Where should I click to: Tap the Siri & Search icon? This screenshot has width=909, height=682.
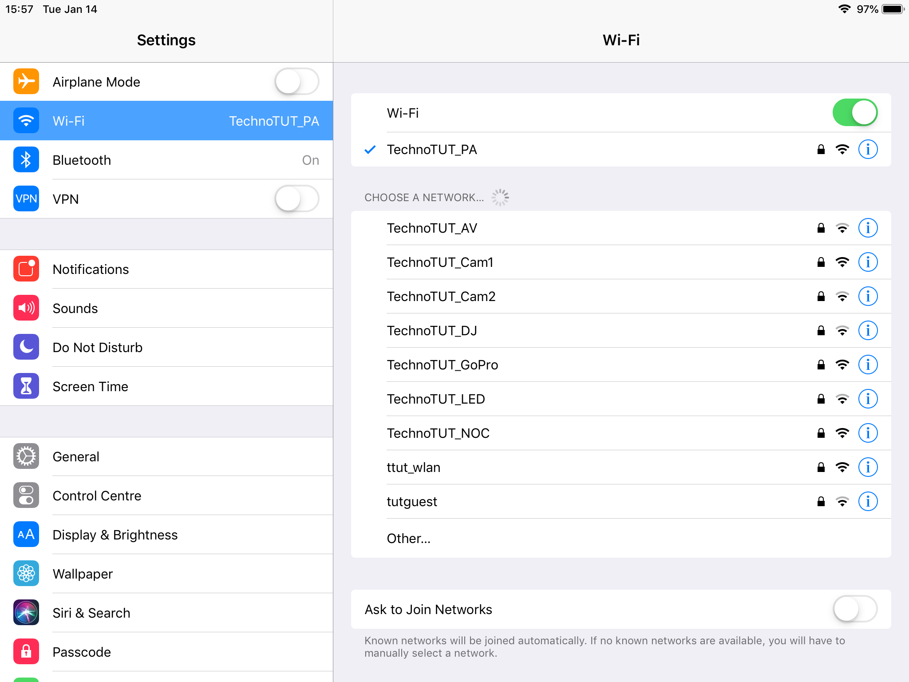(26, 613)
